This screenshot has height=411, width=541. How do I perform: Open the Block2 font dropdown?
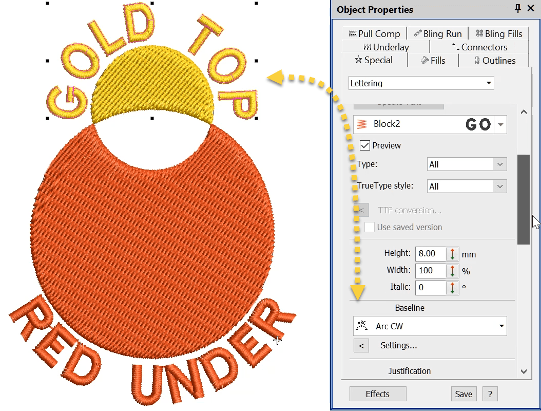[500, 125]
